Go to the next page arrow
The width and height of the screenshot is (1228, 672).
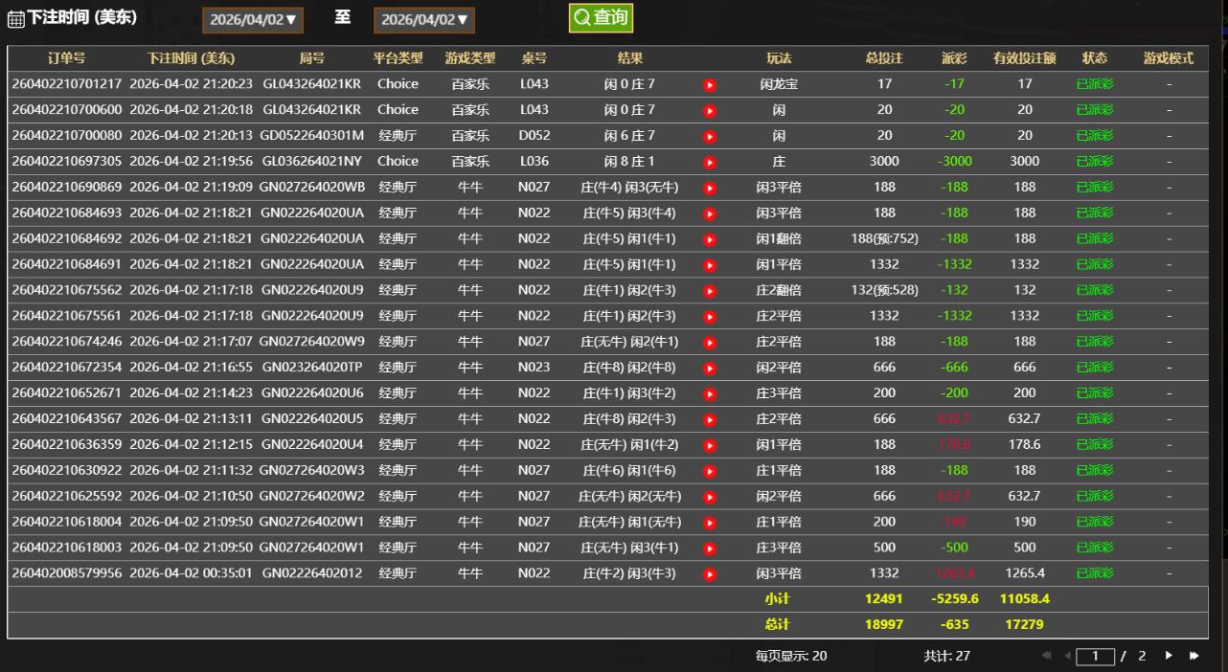click(x=1169, y=656)
